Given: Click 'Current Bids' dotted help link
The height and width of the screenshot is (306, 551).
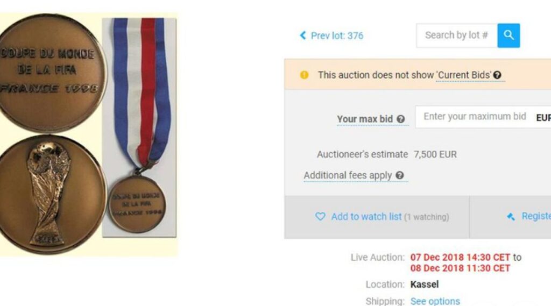Looking at the screenshot, I should click(464, 75).
